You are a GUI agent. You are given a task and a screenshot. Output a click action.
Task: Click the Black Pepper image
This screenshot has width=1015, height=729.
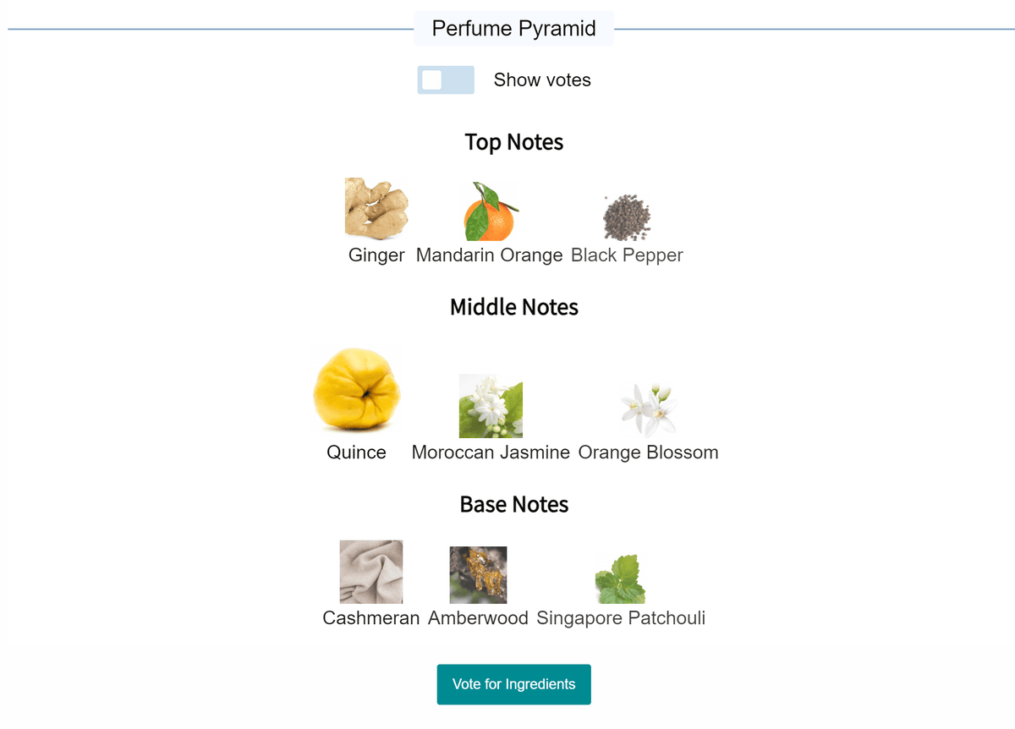627,217
